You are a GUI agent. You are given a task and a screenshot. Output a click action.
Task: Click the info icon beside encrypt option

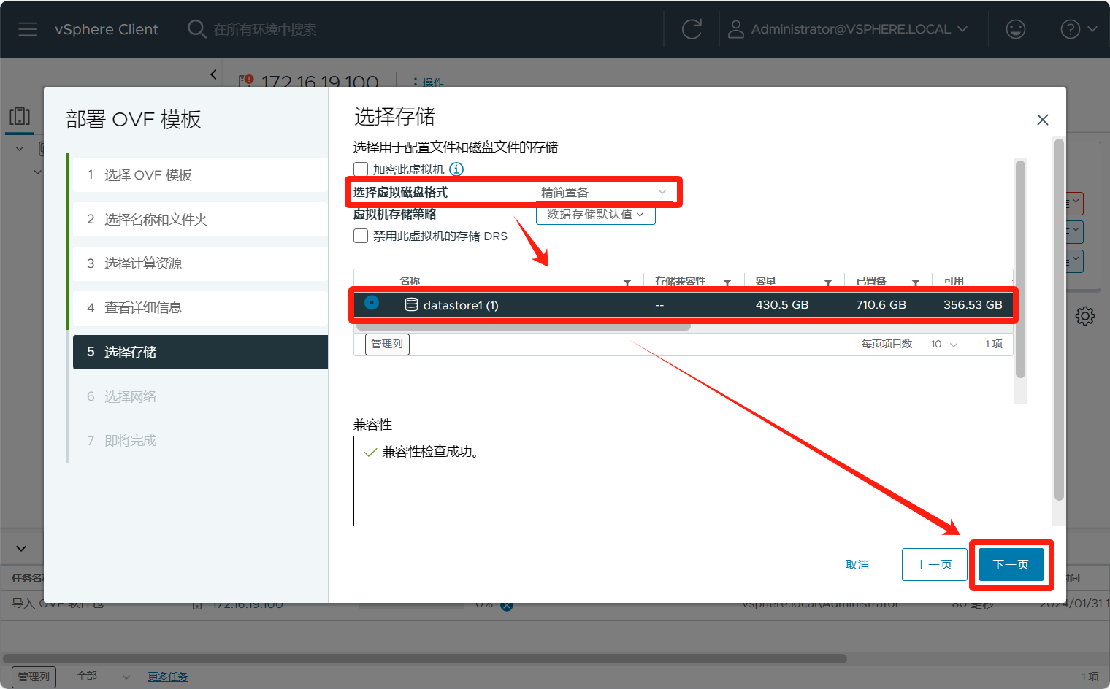point(456,169)
